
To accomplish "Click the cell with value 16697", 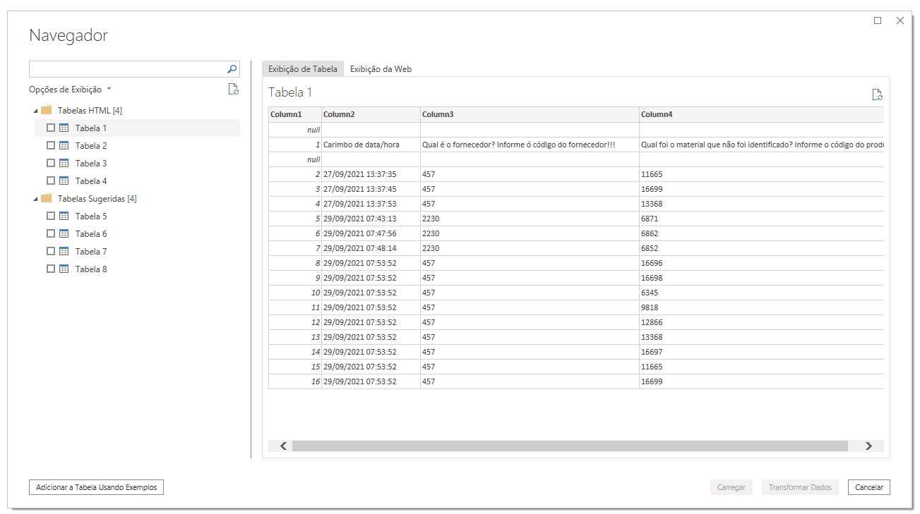I will [x=761, y=352].
